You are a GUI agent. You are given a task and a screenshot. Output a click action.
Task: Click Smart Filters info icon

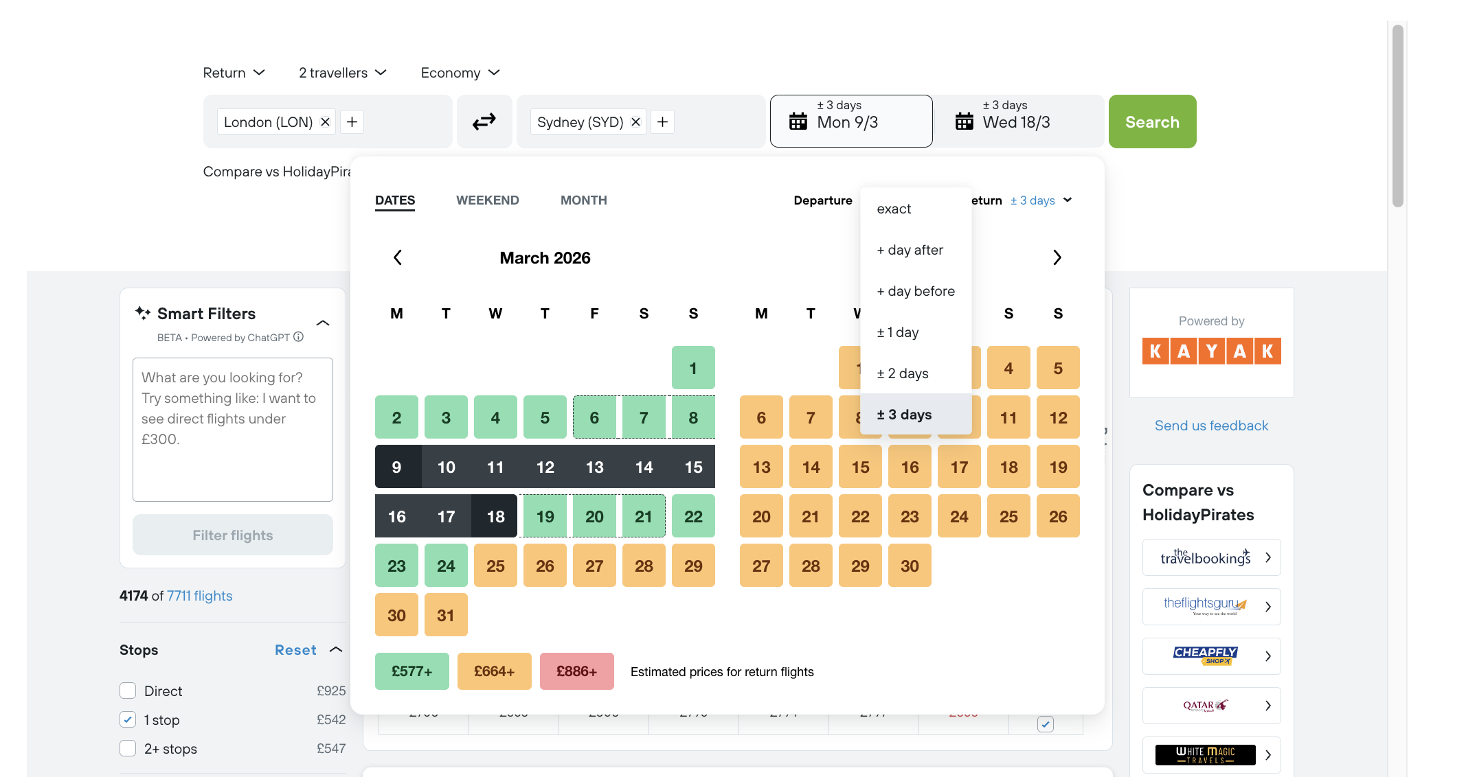coord(298,337)
